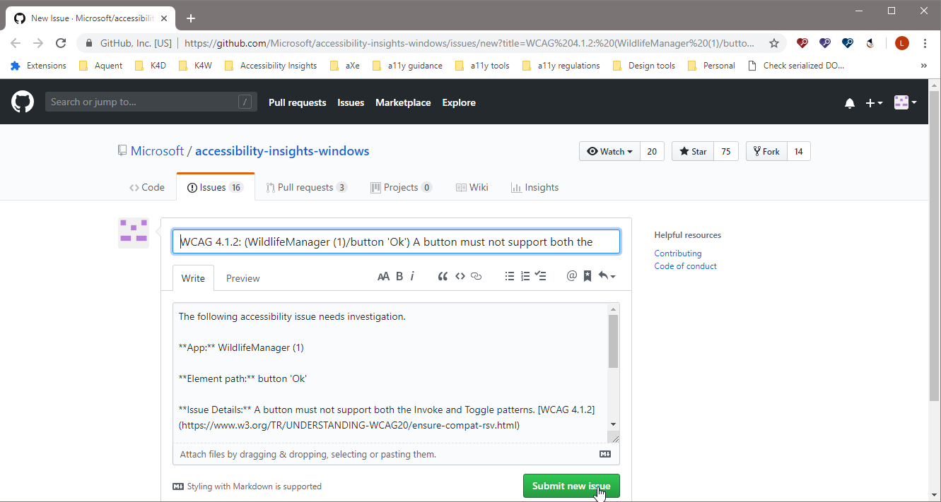Viewport: 941px width, 502px height.
Task: Go to Explore in the header
Action: [x=459, y=102]
